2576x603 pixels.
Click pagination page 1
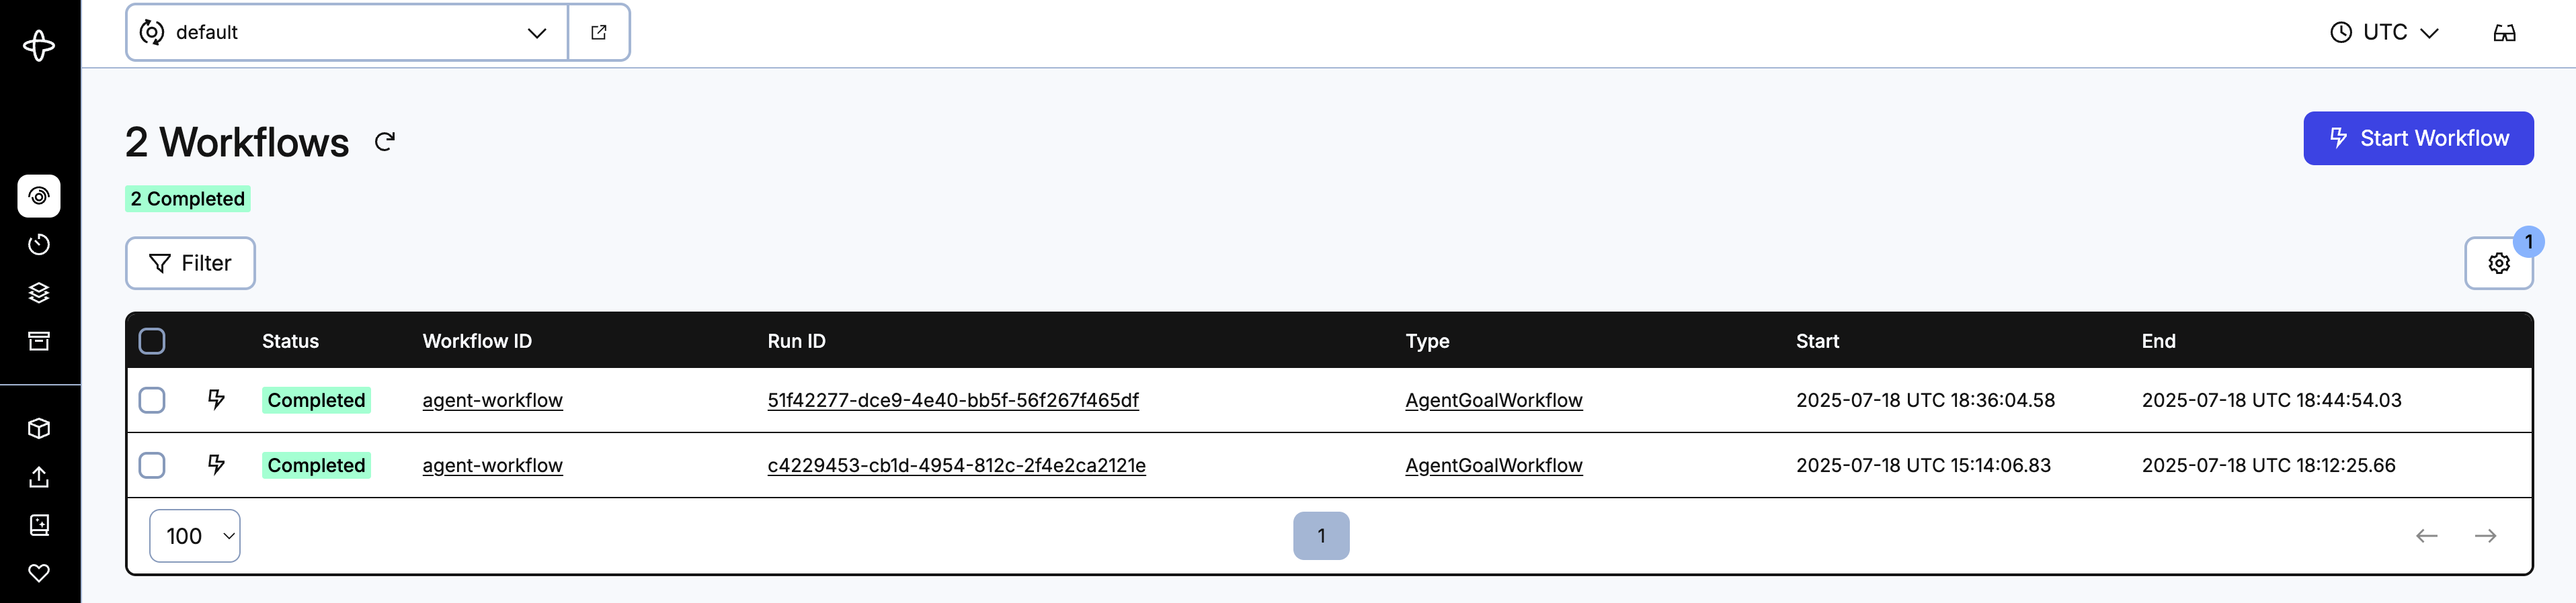coord(1323,535)
